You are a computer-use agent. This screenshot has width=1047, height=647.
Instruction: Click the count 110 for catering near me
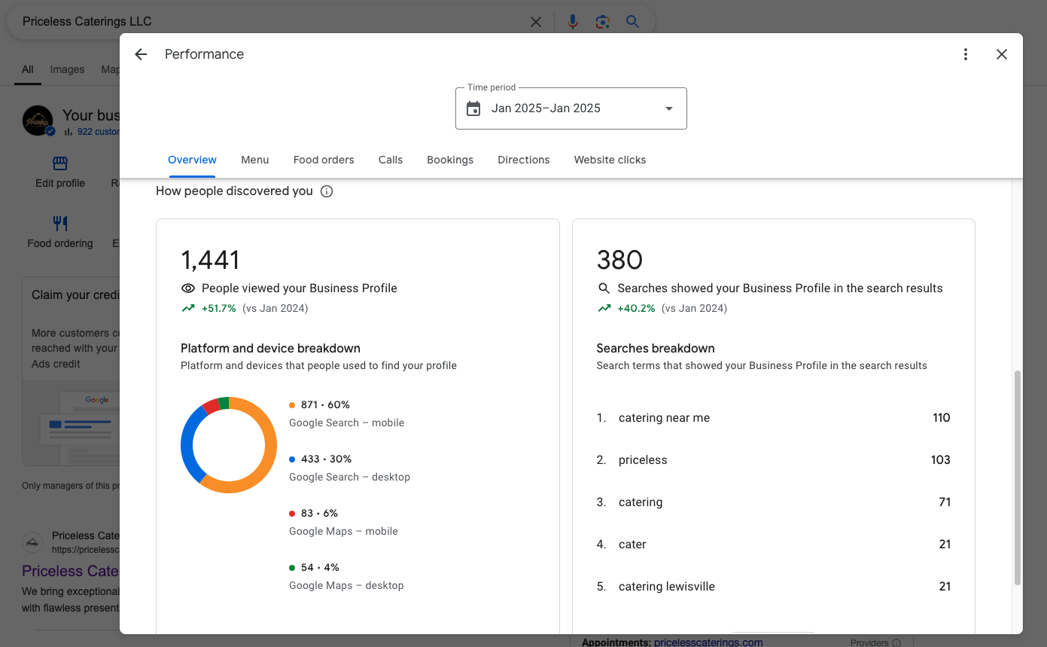(942, 418)
